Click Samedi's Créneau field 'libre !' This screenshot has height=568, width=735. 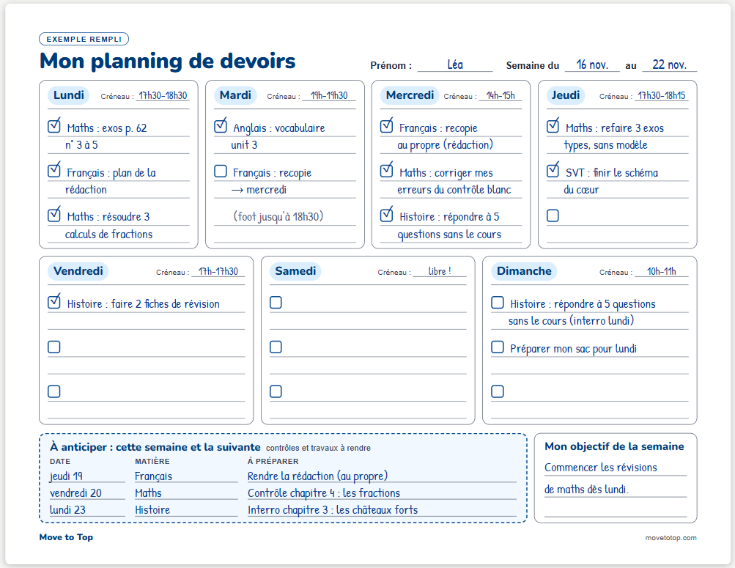click(440, 271)
